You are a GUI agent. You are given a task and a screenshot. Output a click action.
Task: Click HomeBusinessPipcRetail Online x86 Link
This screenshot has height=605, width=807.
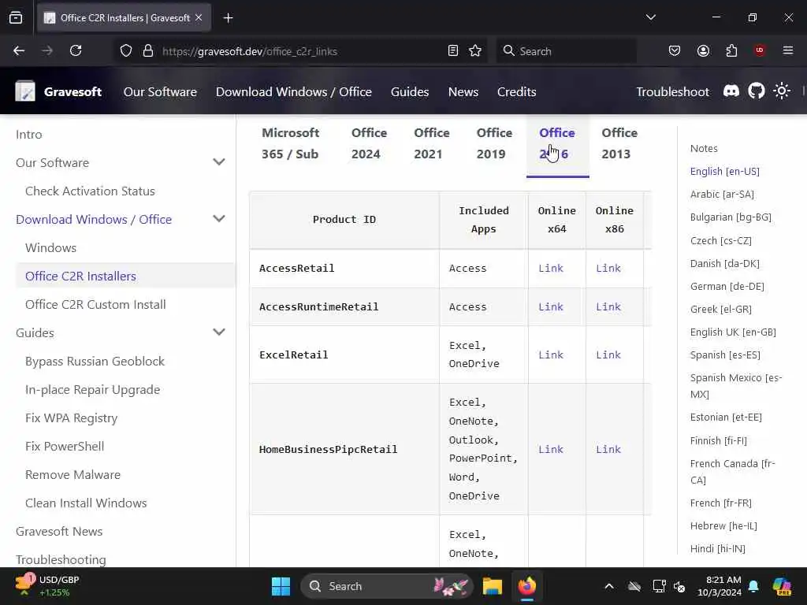coord(608,449)
